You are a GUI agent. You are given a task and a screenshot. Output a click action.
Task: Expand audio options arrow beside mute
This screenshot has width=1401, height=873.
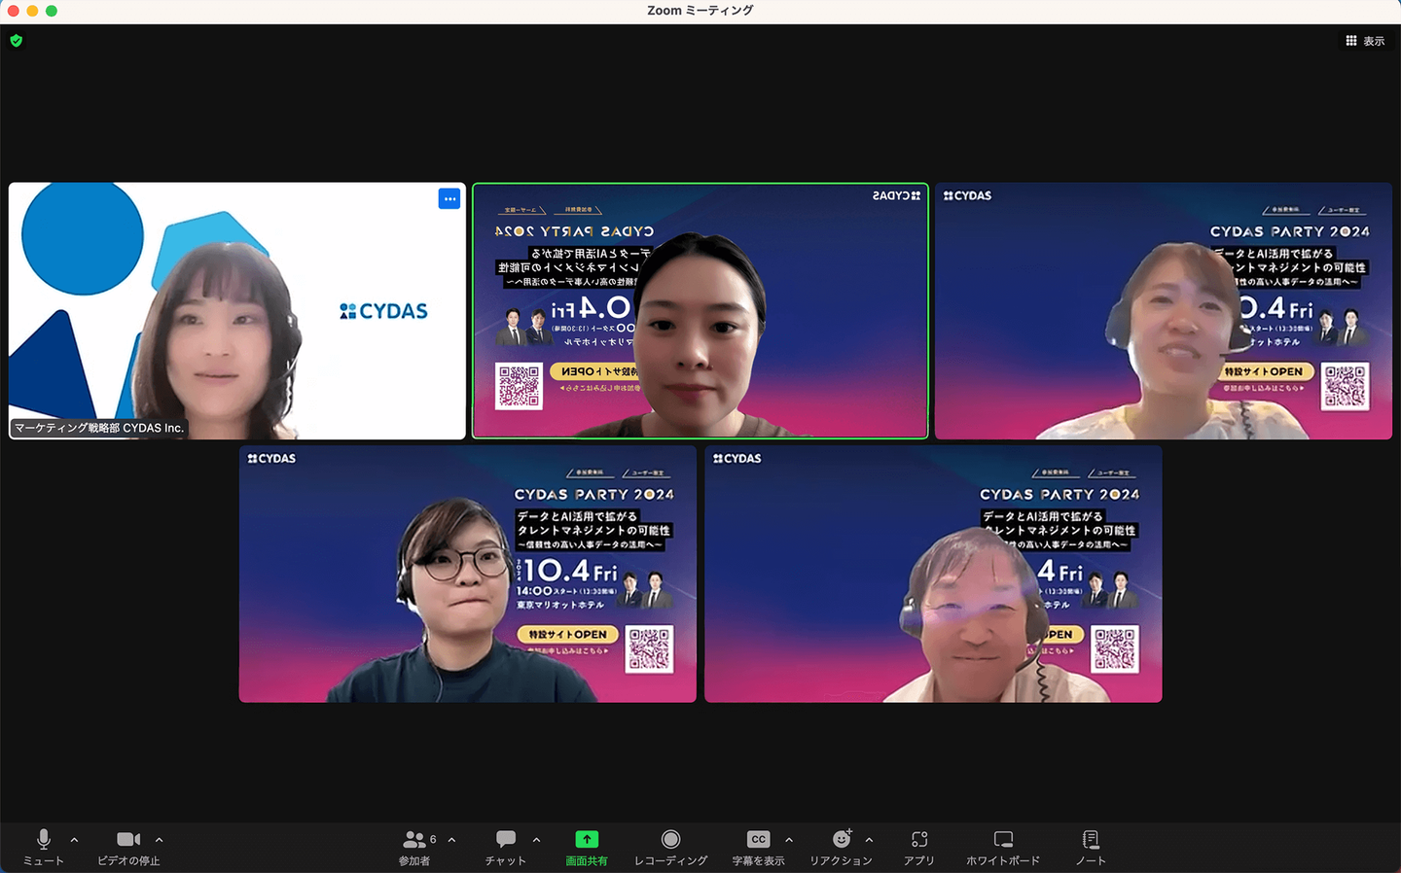click(75, 840)
